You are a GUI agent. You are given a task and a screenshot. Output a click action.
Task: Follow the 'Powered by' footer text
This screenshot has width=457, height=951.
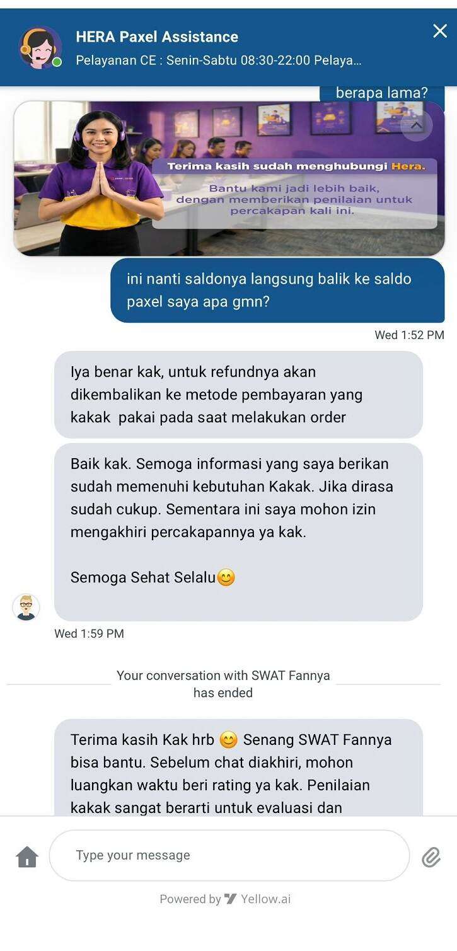[190, 899]
